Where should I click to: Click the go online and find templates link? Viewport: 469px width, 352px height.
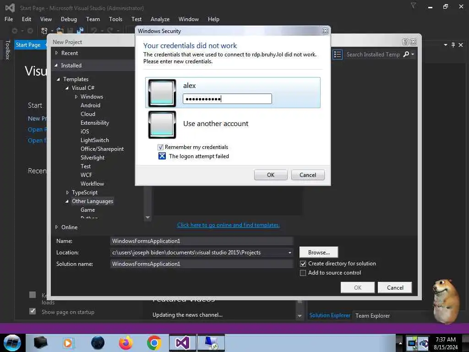229,225
